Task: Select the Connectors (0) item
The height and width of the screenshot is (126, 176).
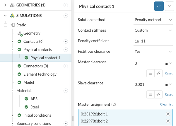Action: [x=36, y=66]
